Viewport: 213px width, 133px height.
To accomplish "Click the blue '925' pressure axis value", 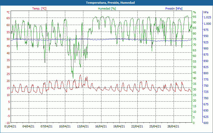I will pyautogui.click(x=206, y=42).
